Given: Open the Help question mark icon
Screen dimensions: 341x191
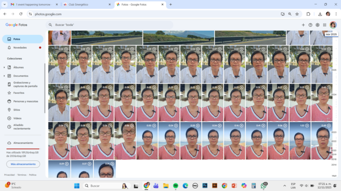Looking at the screenshot, I should coord(310,25).
